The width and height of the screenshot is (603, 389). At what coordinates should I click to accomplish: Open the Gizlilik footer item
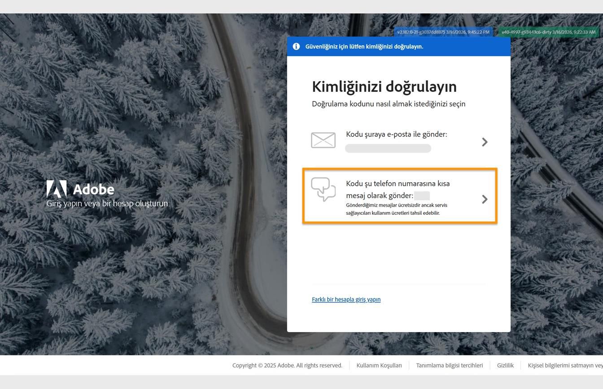pos(505,365)
